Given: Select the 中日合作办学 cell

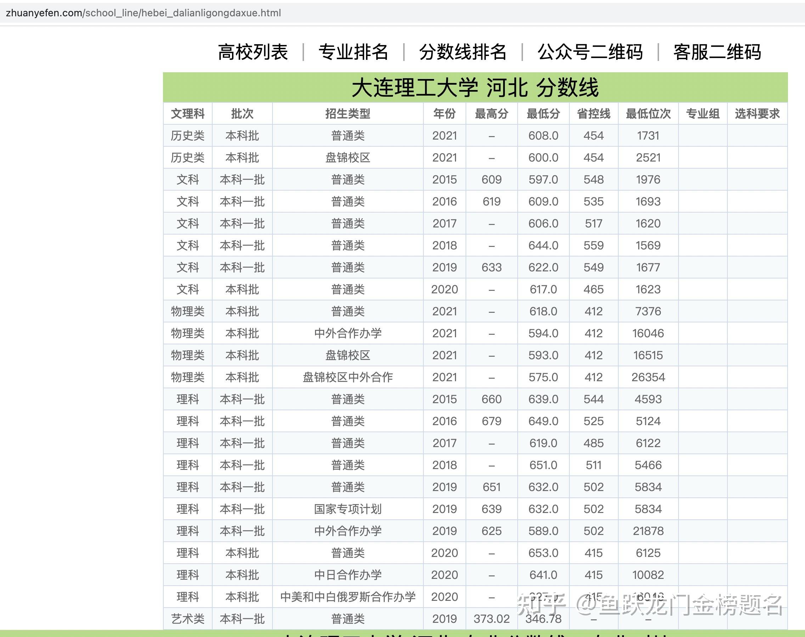Looking at the screenshot, I should point(348,575).
